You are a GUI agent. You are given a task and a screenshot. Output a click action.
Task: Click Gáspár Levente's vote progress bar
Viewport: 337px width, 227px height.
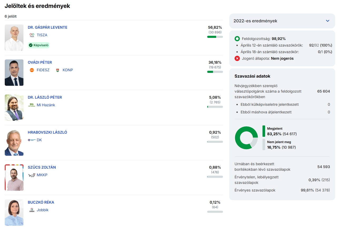point(215,37)
